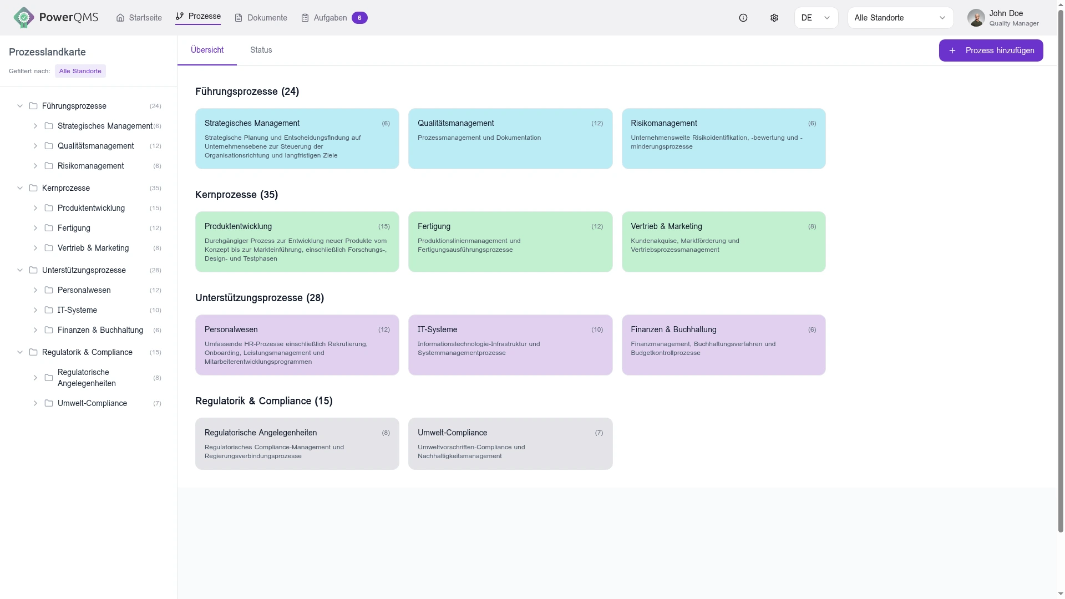Screen dimensions: 1065x599
Task: Expand Produktentwicklung tree node
Action: [35, 208]
